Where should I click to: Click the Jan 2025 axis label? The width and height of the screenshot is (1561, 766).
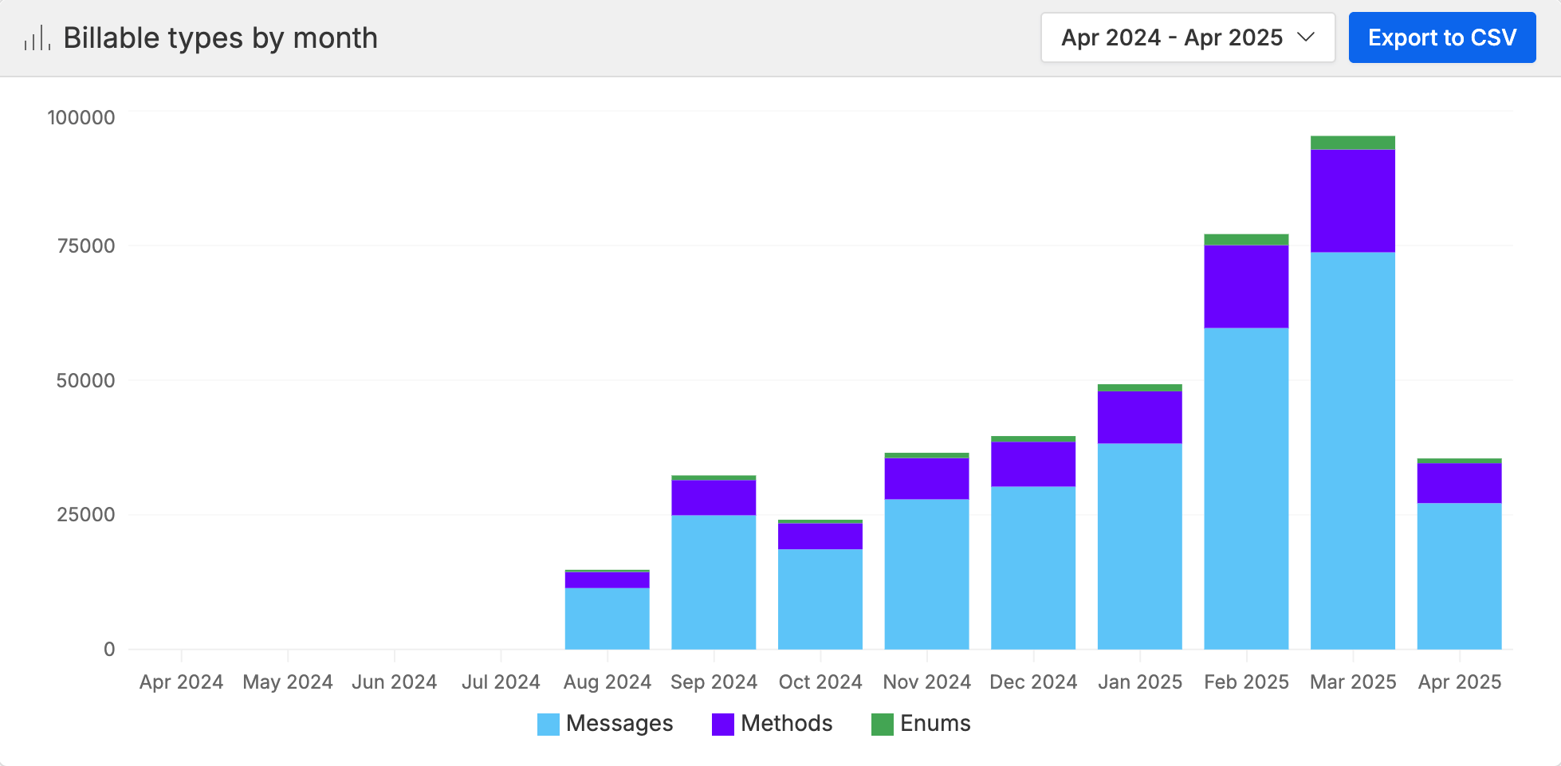1140,682
